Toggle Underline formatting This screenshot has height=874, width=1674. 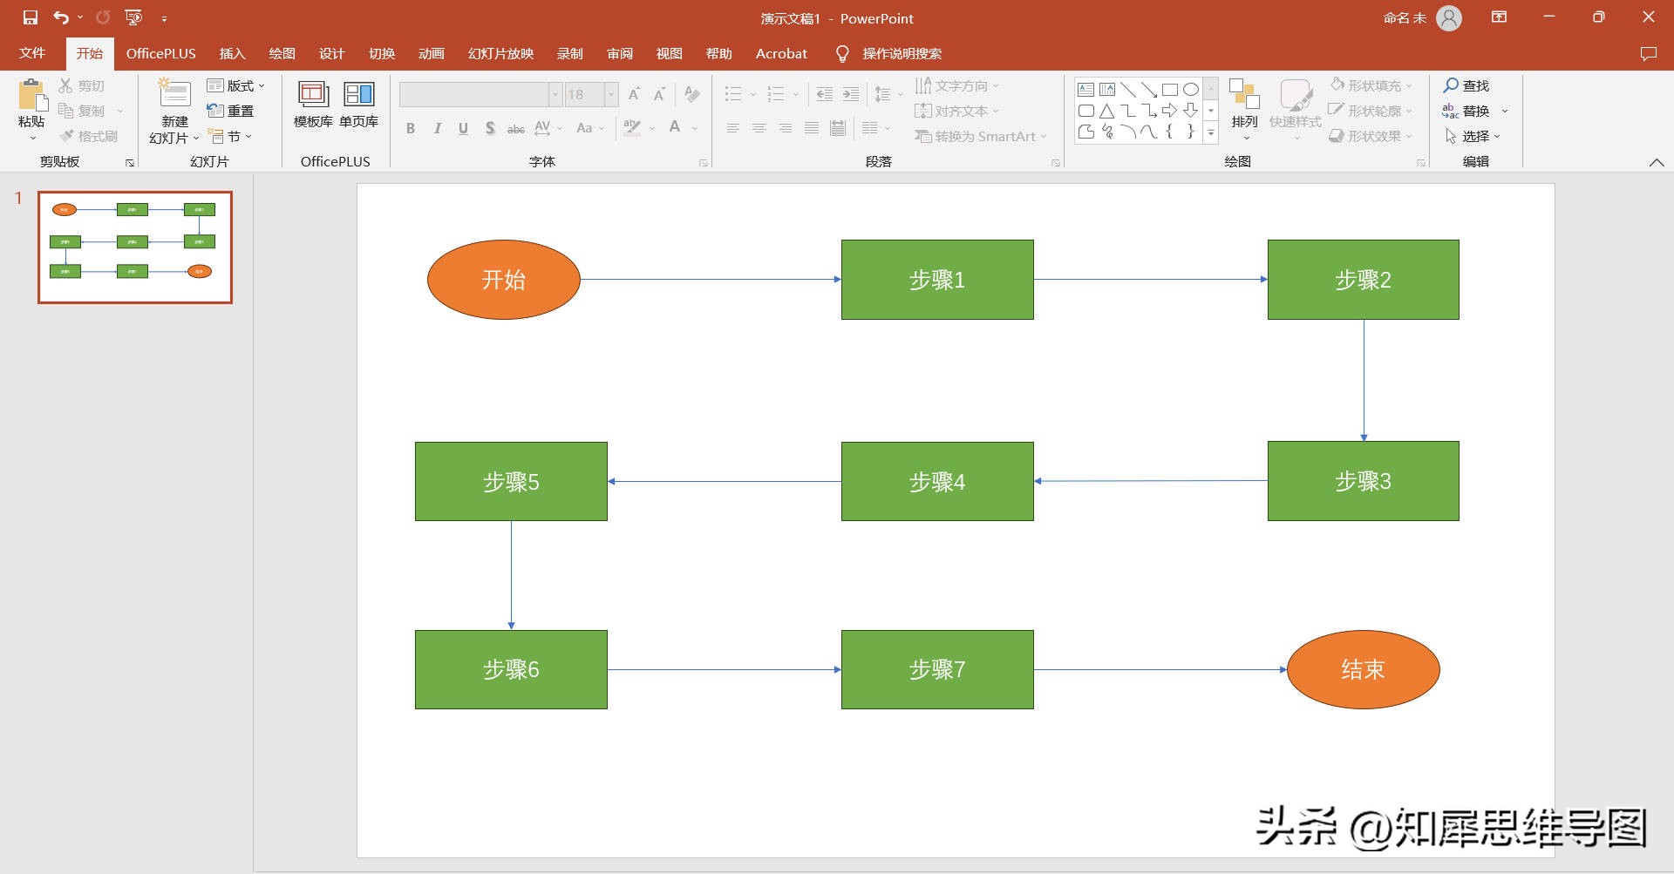463,129
